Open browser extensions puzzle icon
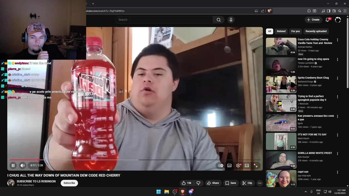349x196 pixels. click(x=309, y=11)
